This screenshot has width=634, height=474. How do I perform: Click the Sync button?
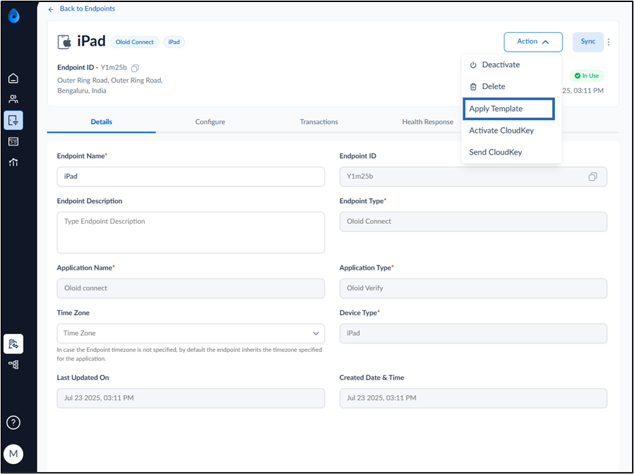pos(588,42)
